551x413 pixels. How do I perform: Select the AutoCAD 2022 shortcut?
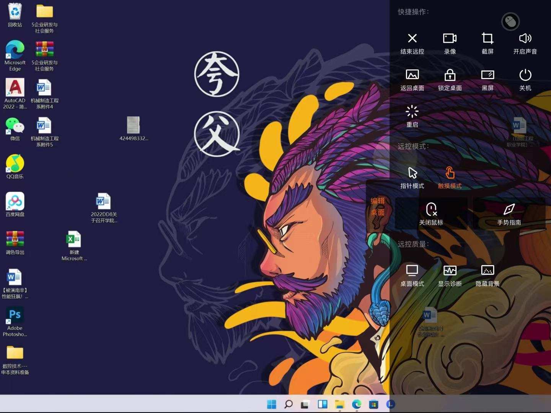(x=15, y=94)
